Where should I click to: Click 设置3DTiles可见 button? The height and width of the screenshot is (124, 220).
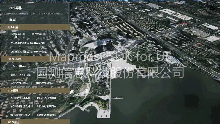tap(47, 75)
